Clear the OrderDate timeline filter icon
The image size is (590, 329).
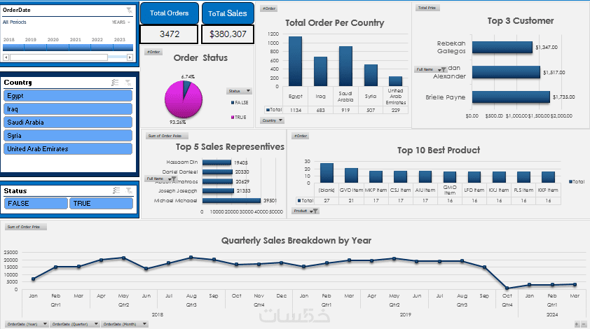(x=129, y=10)
